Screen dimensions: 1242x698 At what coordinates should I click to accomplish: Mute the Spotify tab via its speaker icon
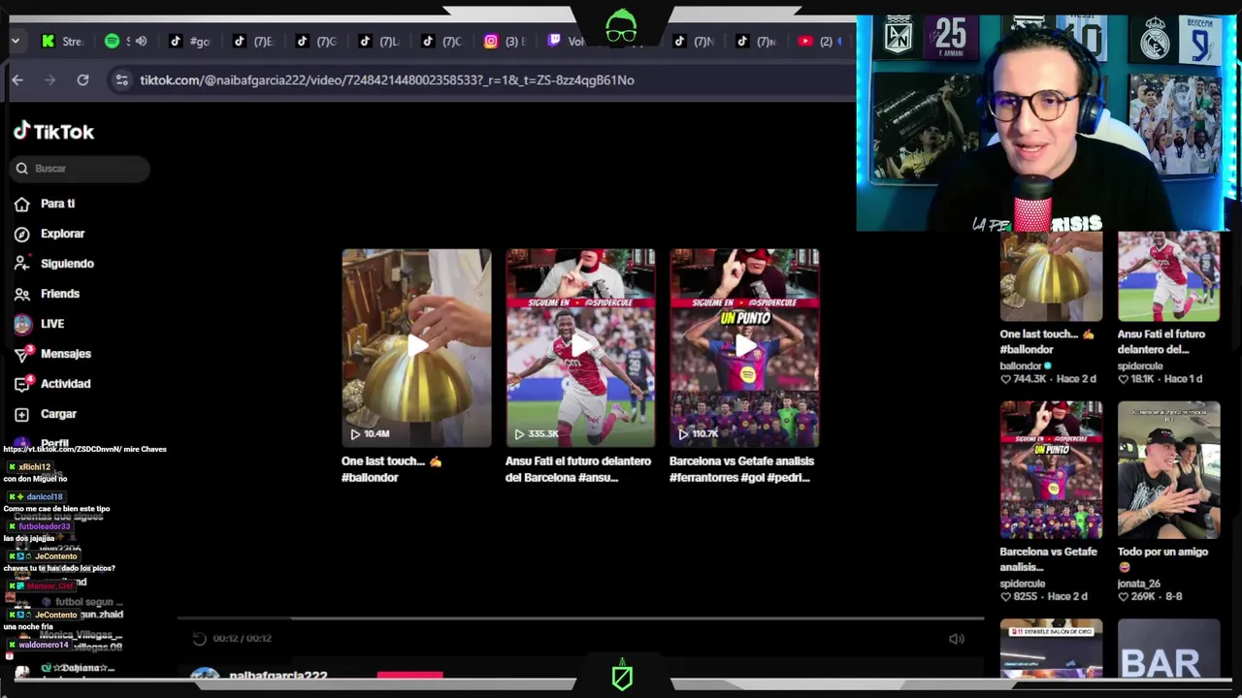[142, 41]
